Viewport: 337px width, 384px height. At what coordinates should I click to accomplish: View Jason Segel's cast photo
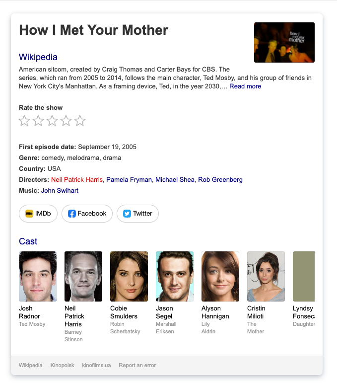point(175,276)
